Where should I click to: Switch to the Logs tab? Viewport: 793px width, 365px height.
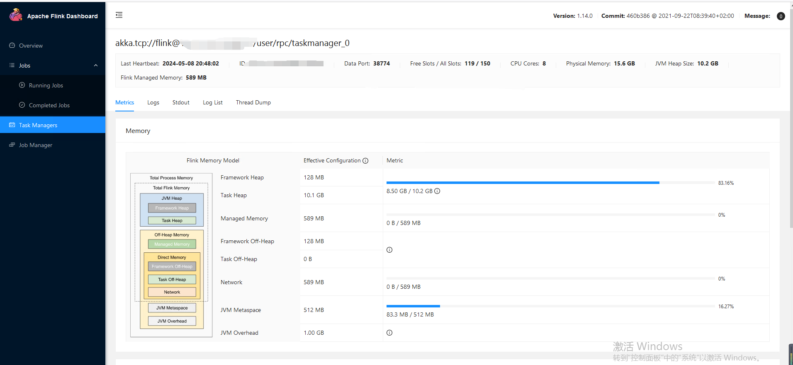[153, 102]
